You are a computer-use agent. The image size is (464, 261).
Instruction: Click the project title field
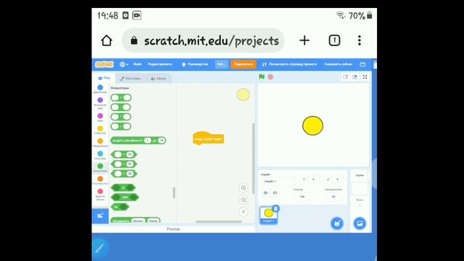(221, 65)
